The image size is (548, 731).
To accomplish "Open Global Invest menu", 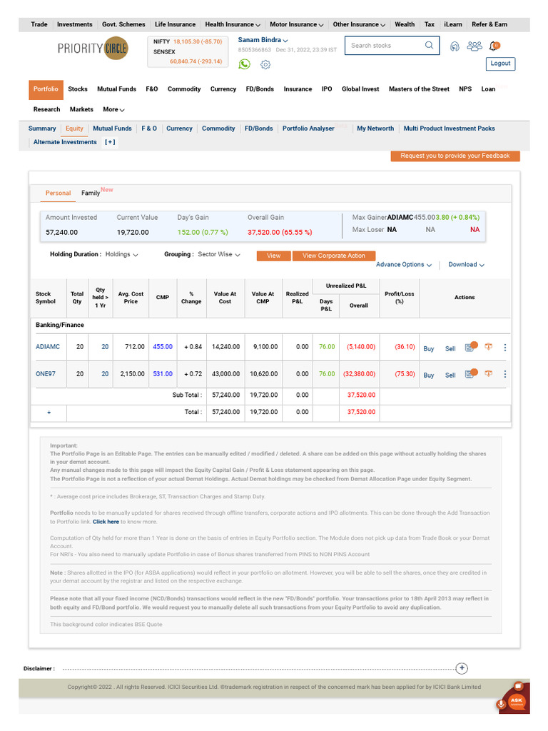I will (x=360, y=89).
